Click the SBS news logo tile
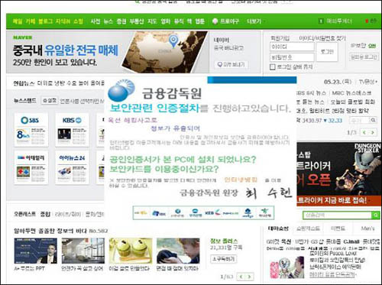Image resolution: width=382 pixels, height=285 pixels. 31,130
